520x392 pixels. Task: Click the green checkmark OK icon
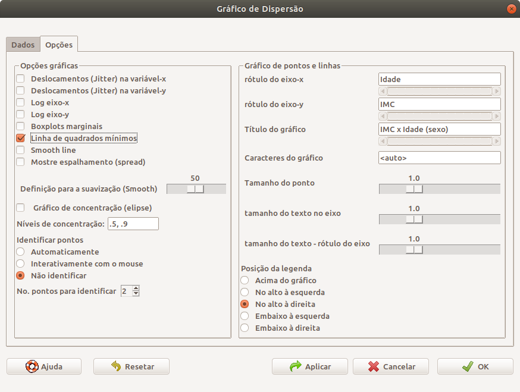tap(468, 366)
